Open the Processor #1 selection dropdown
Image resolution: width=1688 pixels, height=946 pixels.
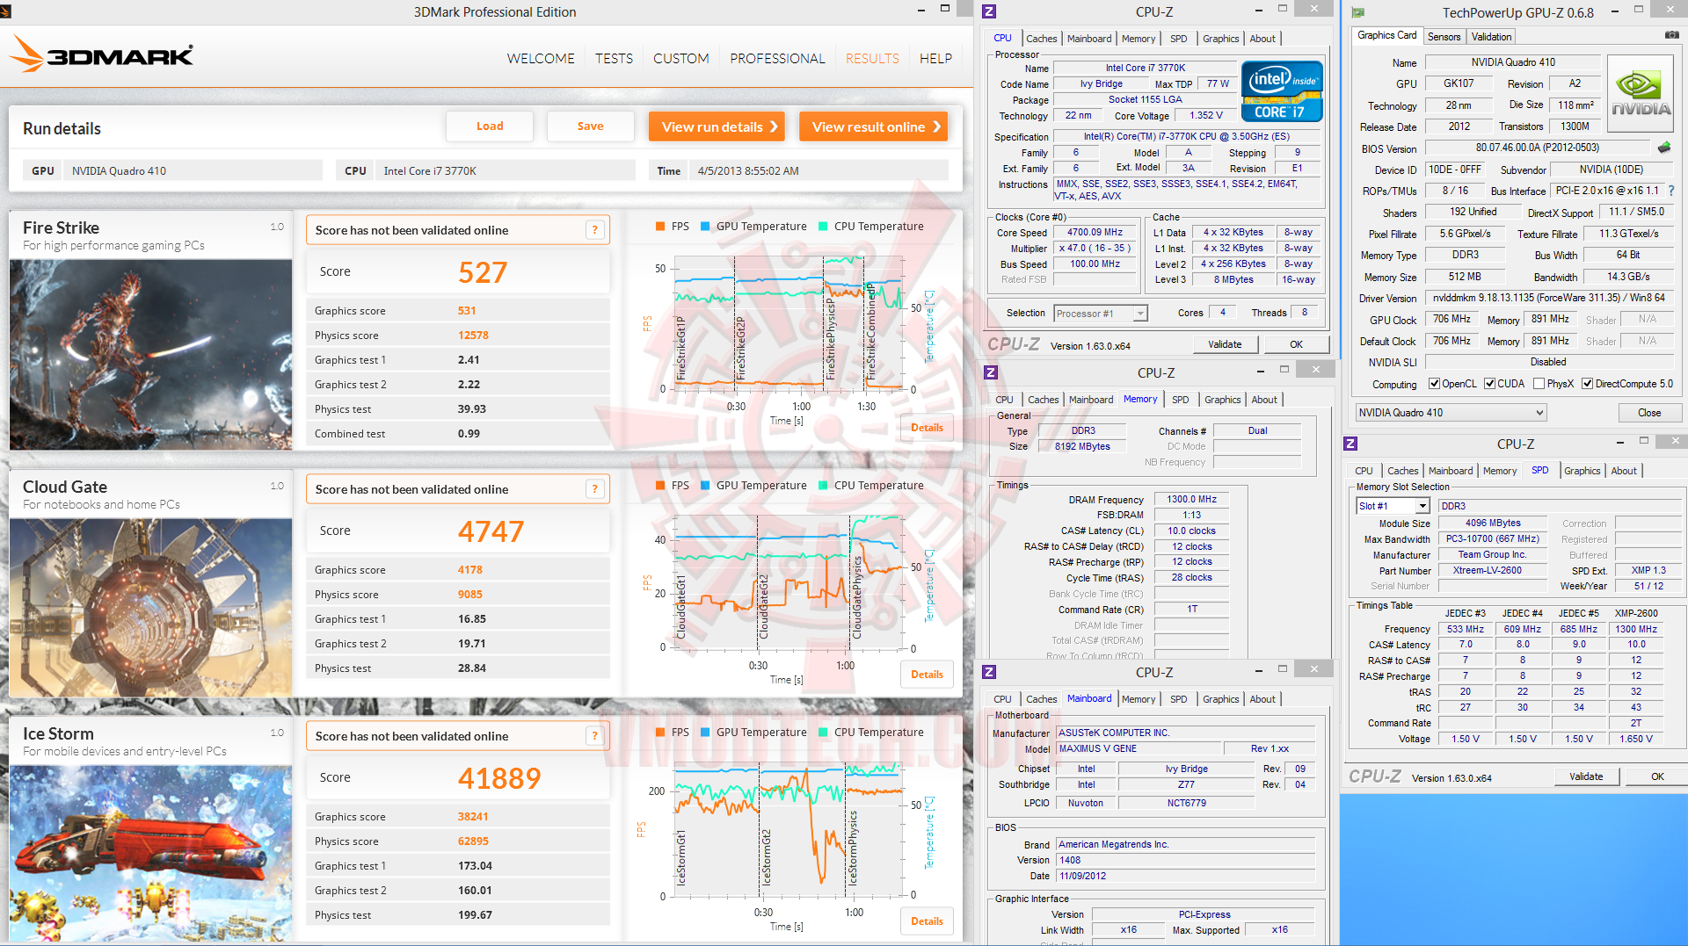point(1101,314)
